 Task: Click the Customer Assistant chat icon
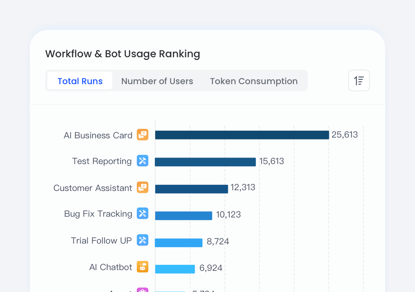[x=143, y=187]
